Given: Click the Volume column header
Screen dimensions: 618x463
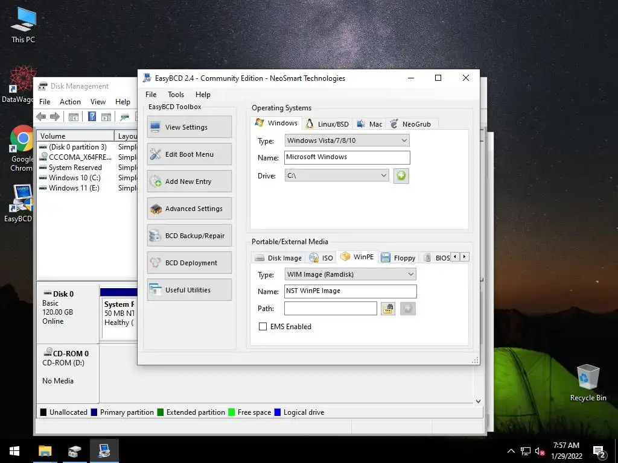Looking at the screenshot, I should [x=75, y=136].
